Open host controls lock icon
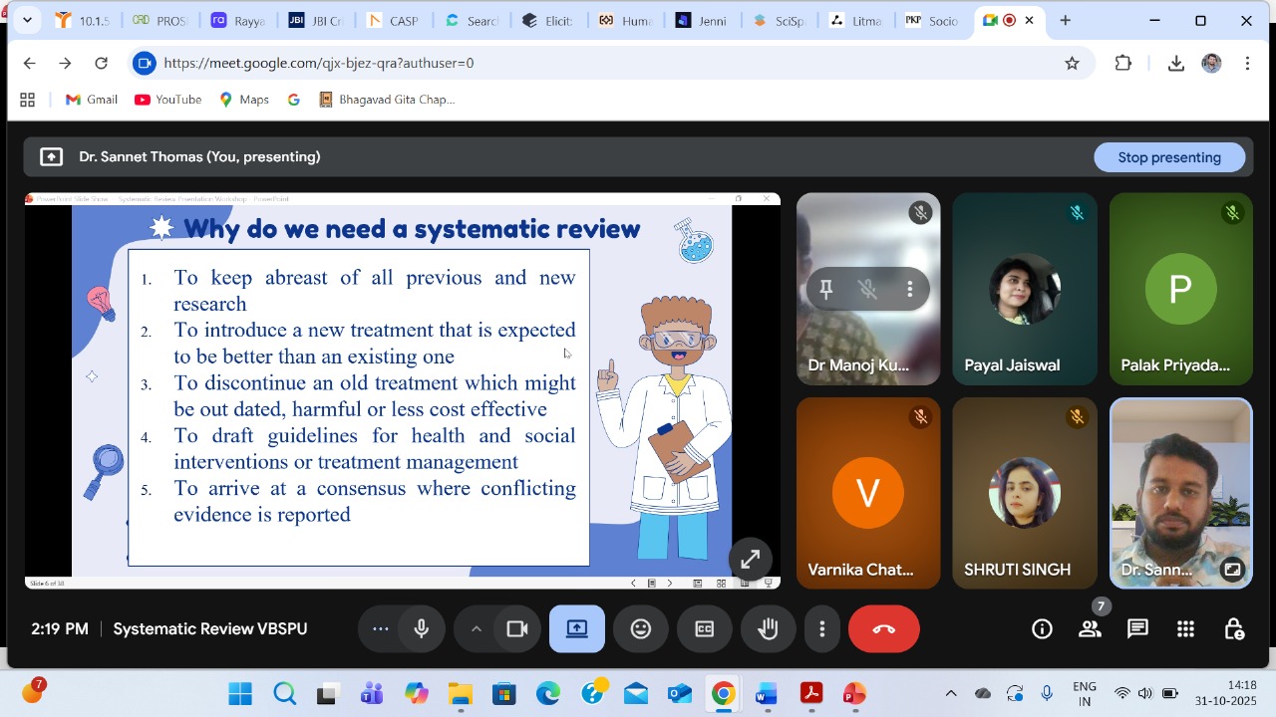The image size is (1276, 717). click(x=1233, y=629)
